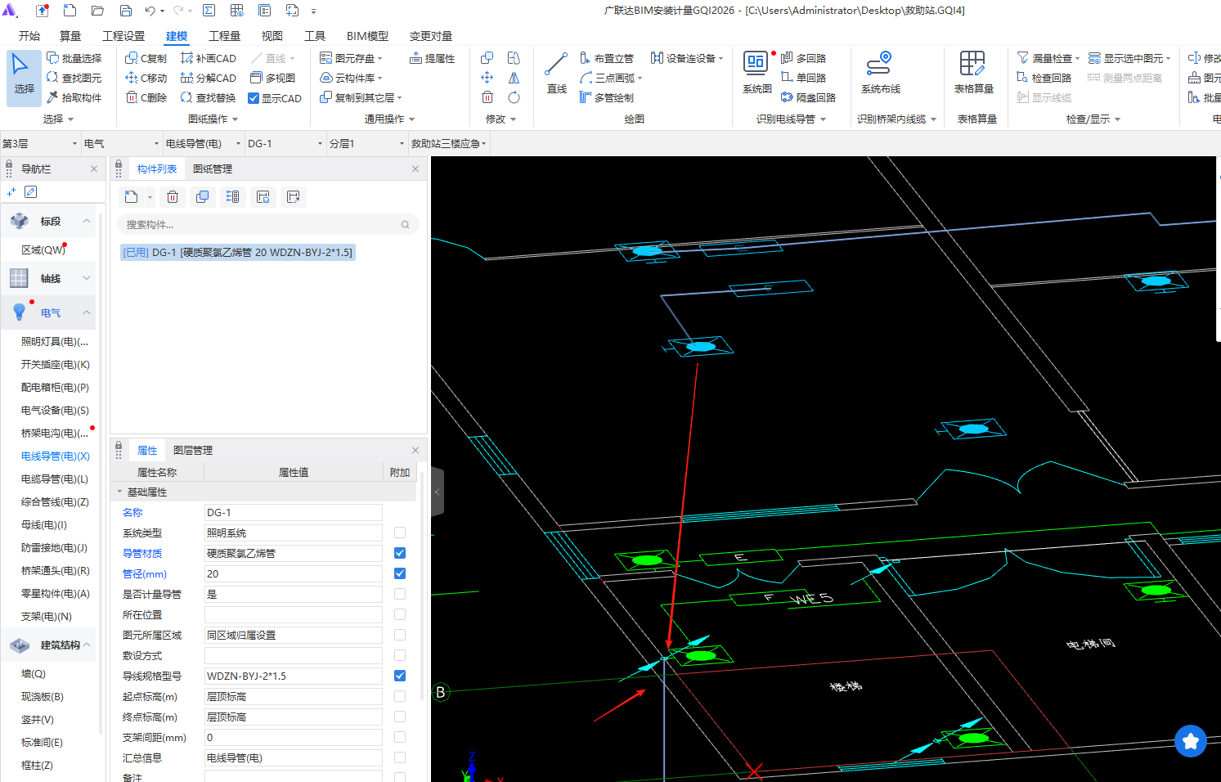Select 开关插座(电)(K) in navigation
The image size is (1221, 782).
point(55,364)
